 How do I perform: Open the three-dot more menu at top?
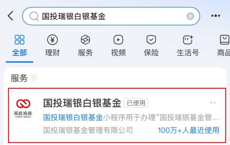pos(216,16)
